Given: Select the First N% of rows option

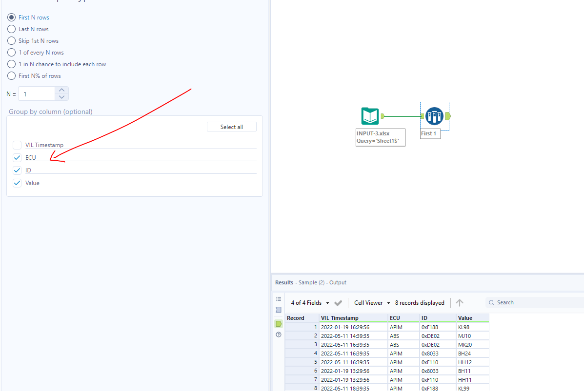Looking at the screenshot, I should pos(11,75).
